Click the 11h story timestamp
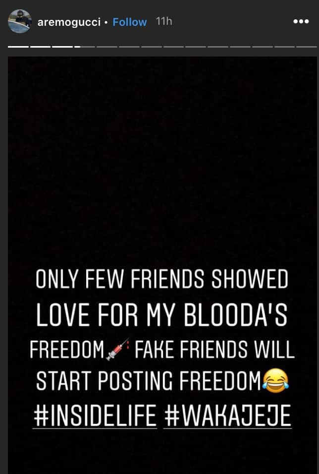This screenshot has width=319, height=474. coord(164,21)
